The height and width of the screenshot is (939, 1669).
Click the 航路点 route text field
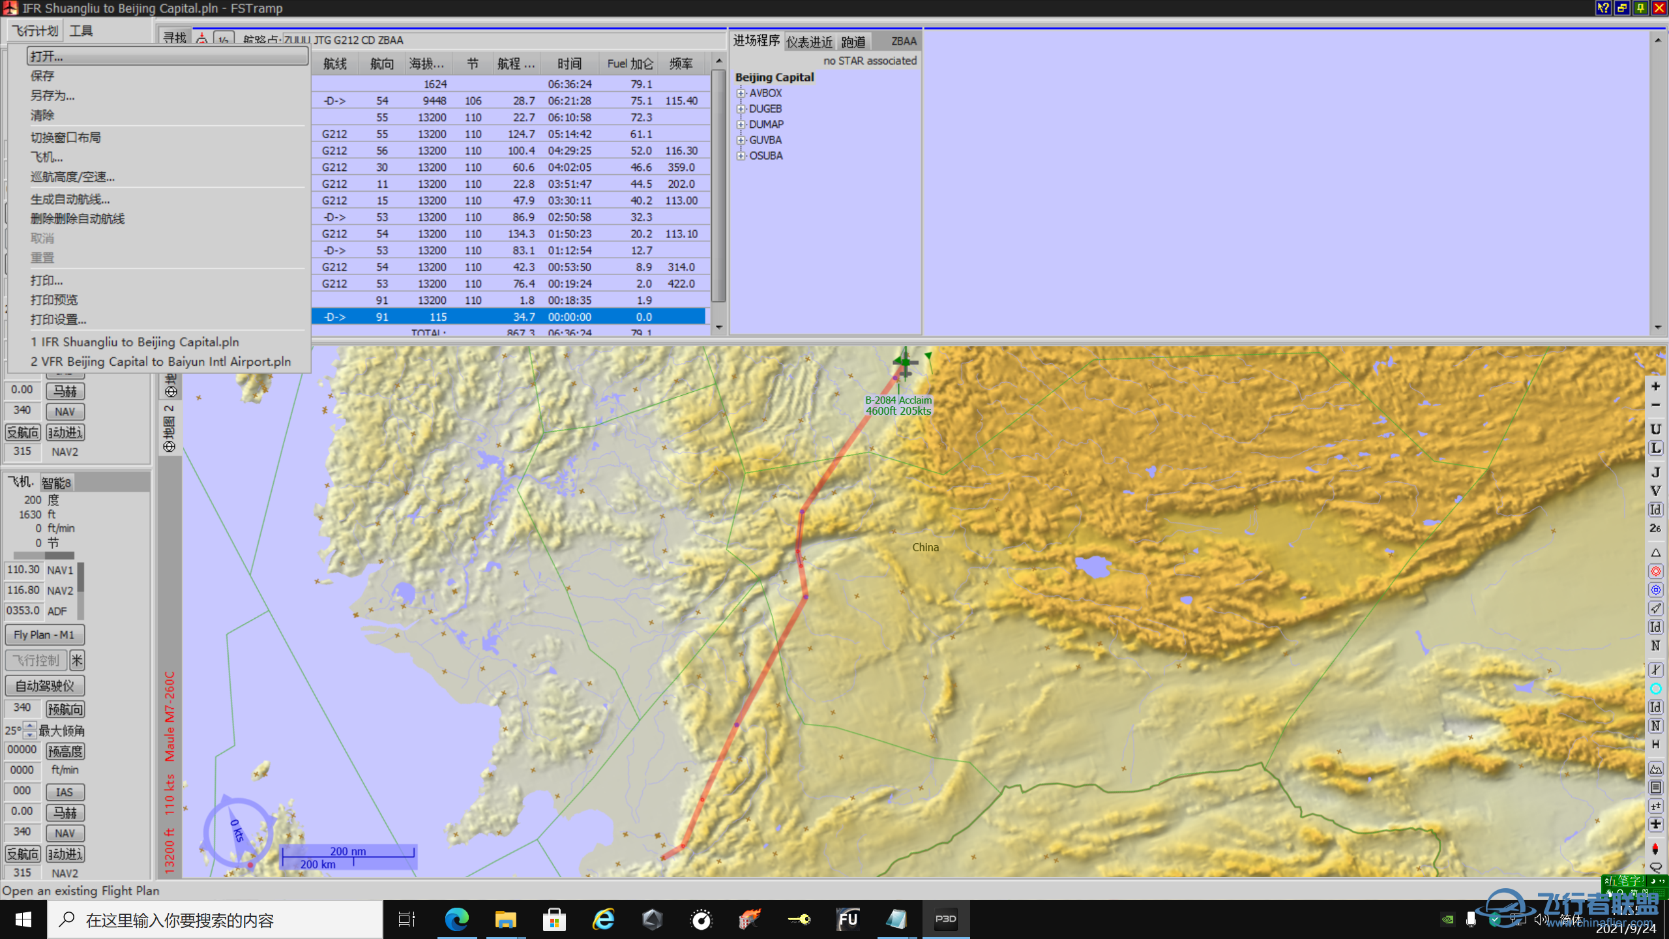tap(503, 40)
